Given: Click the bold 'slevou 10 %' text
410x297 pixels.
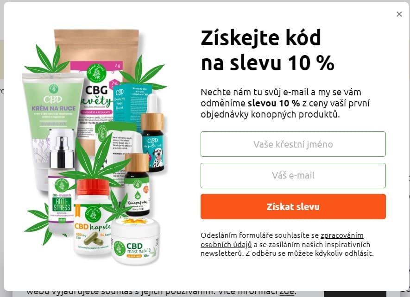Looking at the screenshot, I should tap(274, 104).
